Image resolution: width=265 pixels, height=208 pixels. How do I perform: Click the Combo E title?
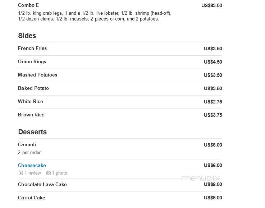click(28, 5)
